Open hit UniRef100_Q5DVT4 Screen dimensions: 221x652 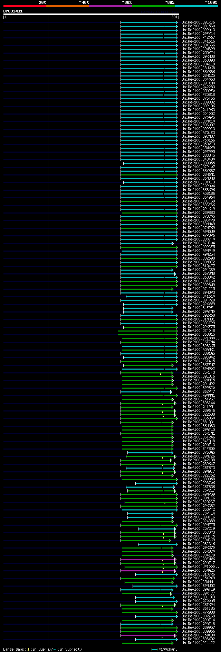[198, 53]
